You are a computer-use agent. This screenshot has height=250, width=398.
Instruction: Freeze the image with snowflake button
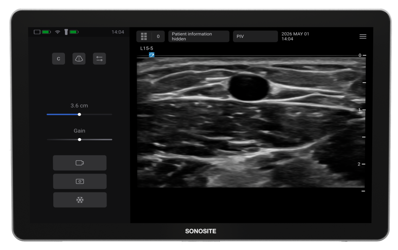tap(80, 200)
